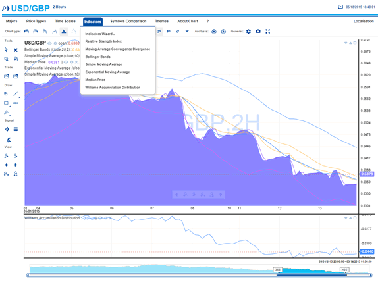Open the Signal sound alert icon
The height and width of the screenshot is (283, 378).
click(7, 130)
